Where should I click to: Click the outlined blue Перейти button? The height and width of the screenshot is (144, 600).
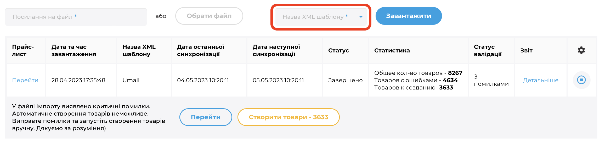point(206,117)
